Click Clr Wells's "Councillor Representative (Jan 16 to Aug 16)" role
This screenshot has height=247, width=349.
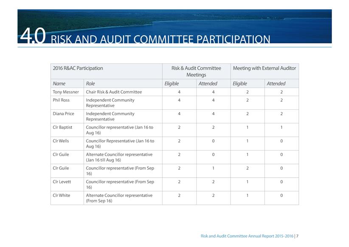120,144
